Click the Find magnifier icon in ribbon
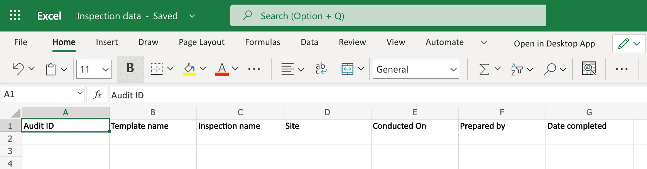The width and height of the screenshot is (647, 169). [550, 69]
